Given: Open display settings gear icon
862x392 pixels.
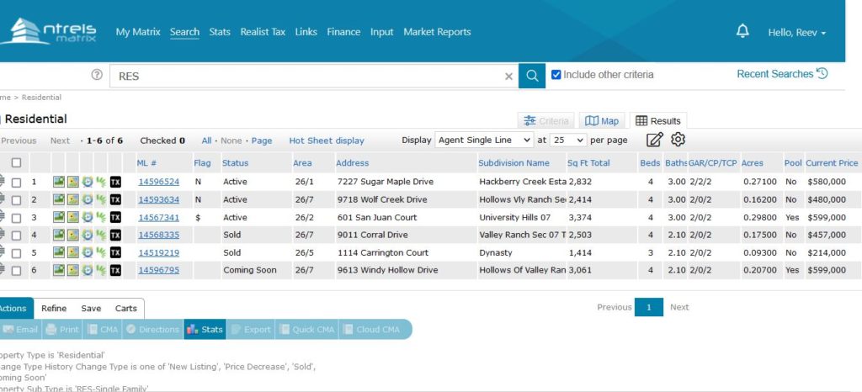Looking at the screenshot, I should pos(678,140).
